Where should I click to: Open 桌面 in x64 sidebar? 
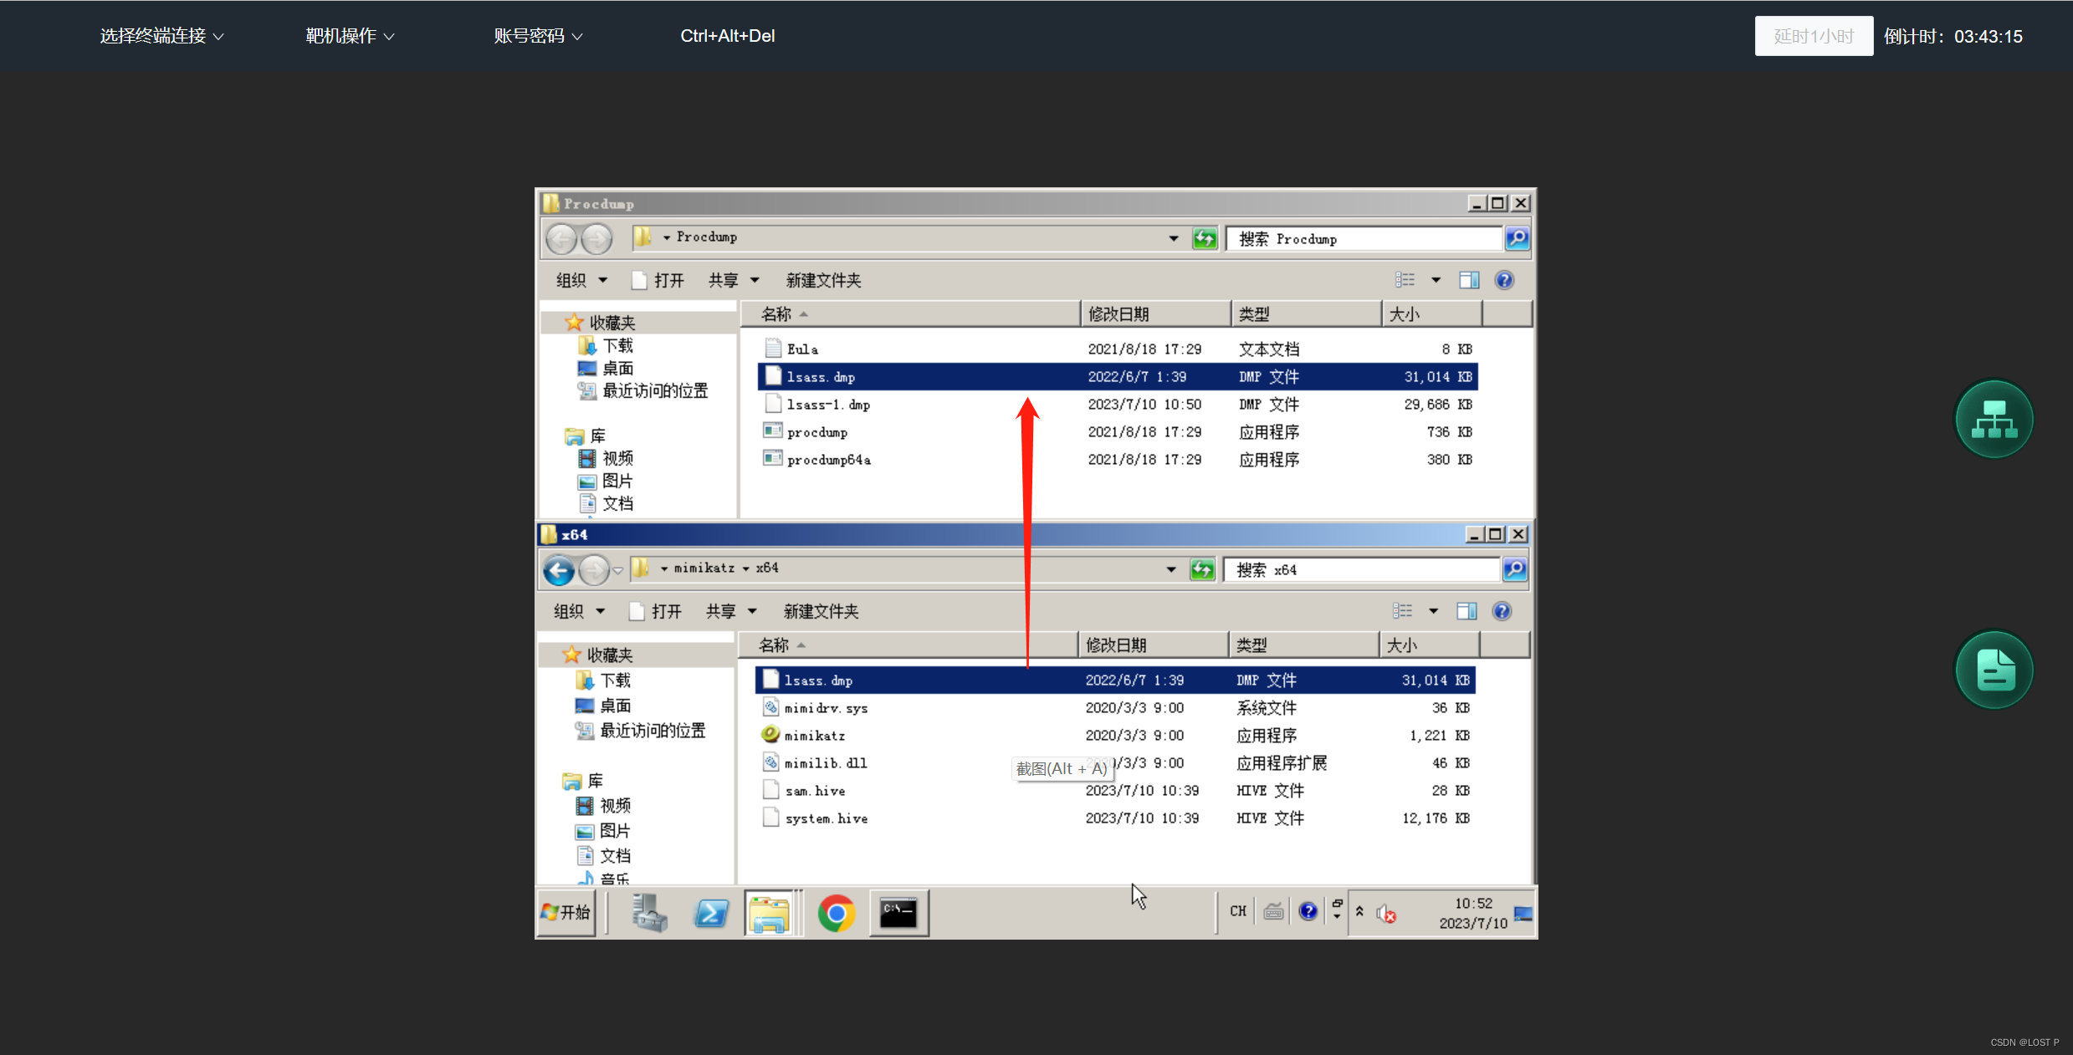[603, 706]
